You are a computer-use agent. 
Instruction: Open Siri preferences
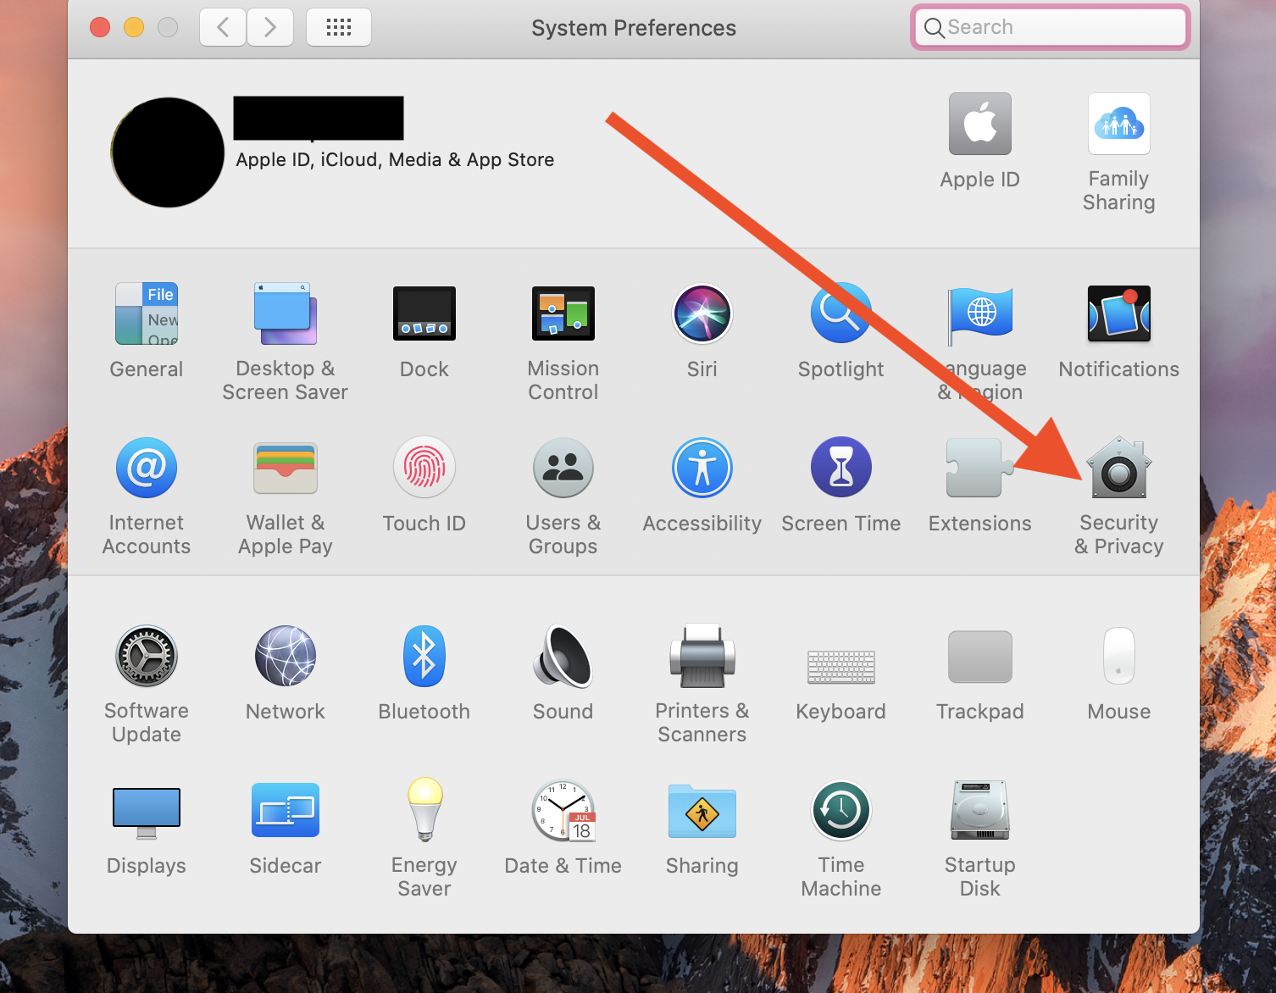tap(702, 313)
